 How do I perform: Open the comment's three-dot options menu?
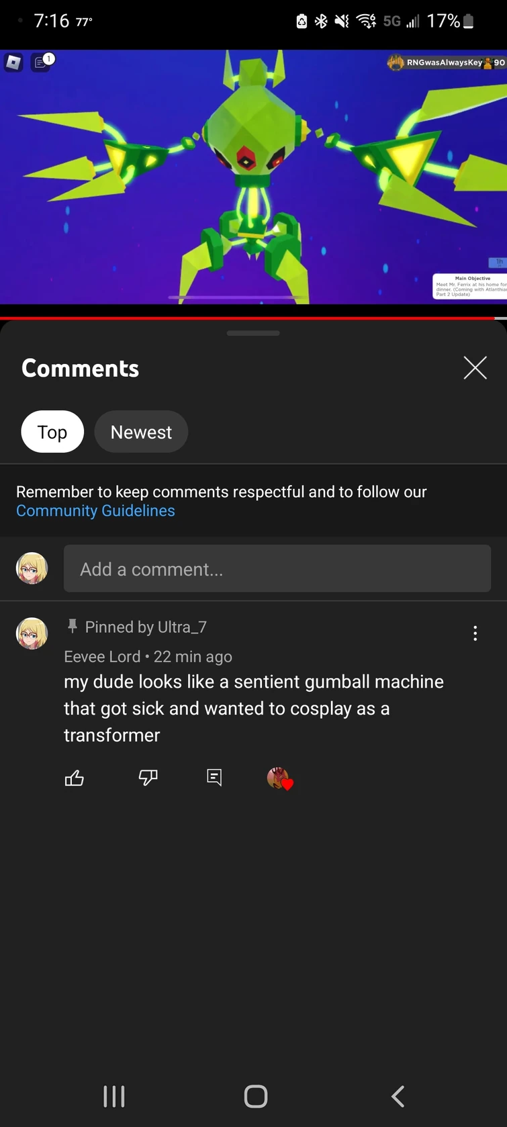click(x=475, y=633)
